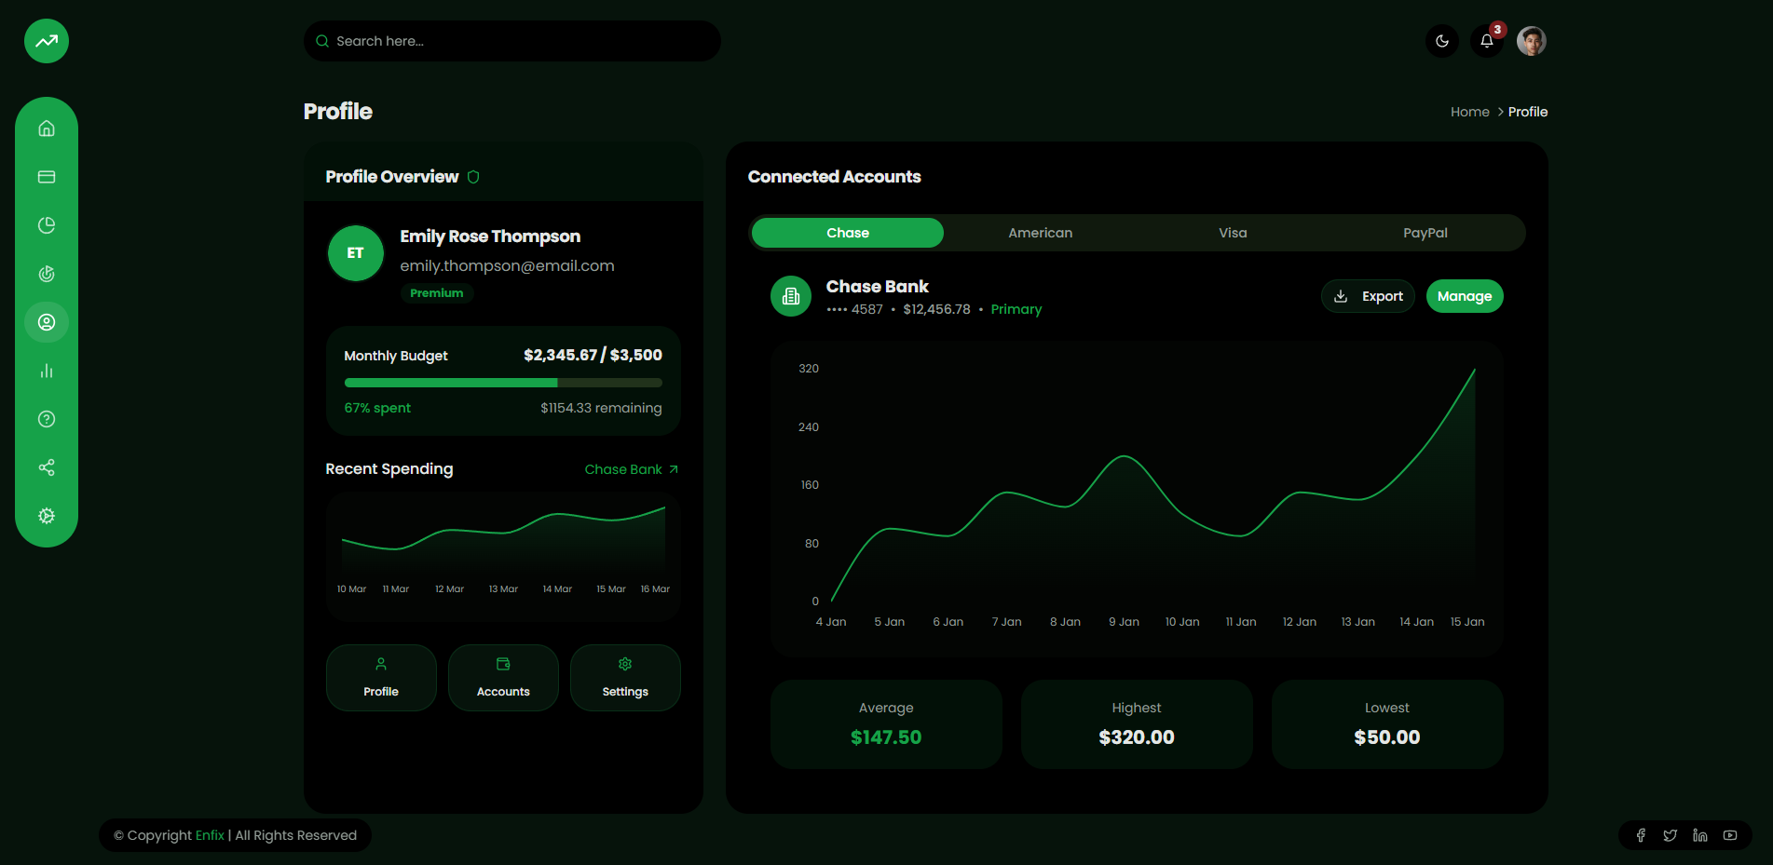Click the Average $147.50 card
Image resolution: width=1773 pixels, height=865 pixels.
(886, 724)
